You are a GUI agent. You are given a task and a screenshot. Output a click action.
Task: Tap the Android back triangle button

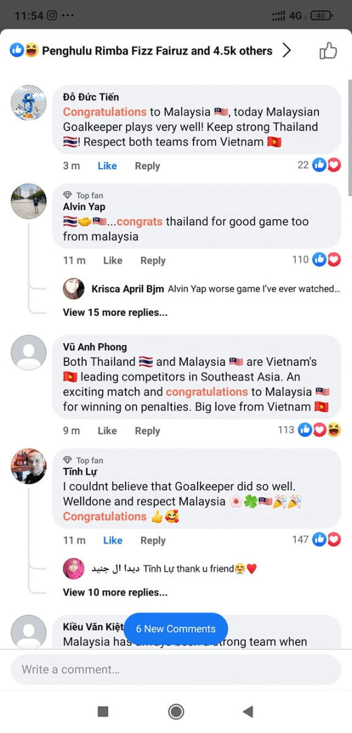[248, 711]
